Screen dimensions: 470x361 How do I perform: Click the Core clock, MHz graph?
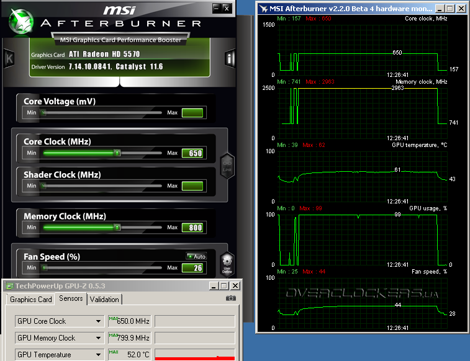[363, 50]
